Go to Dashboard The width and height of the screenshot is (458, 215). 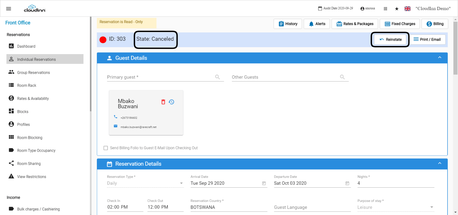pos(45,46)
